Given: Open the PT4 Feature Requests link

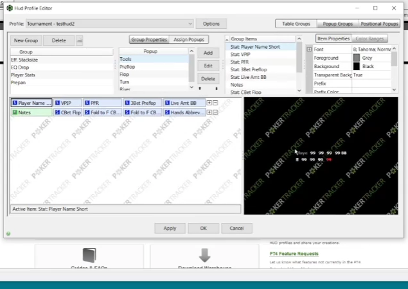Looking at the screenshot, I should point(294,254).
